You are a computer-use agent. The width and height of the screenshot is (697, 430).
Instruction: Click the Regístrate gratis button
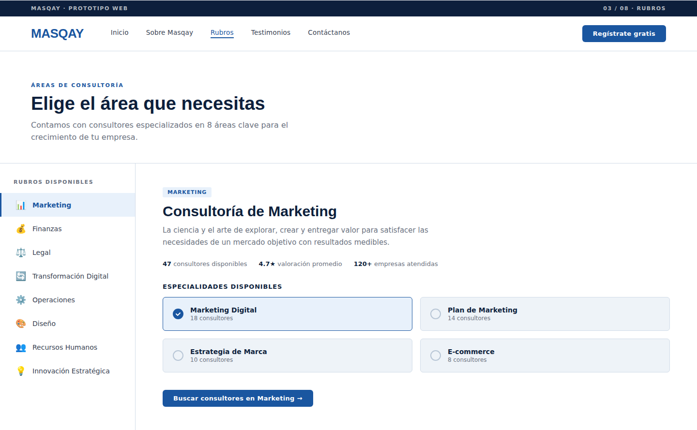click(x=624, y=33)
